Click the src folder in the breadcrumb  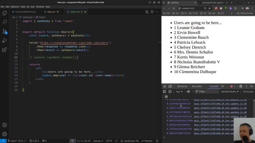(14, 17)
